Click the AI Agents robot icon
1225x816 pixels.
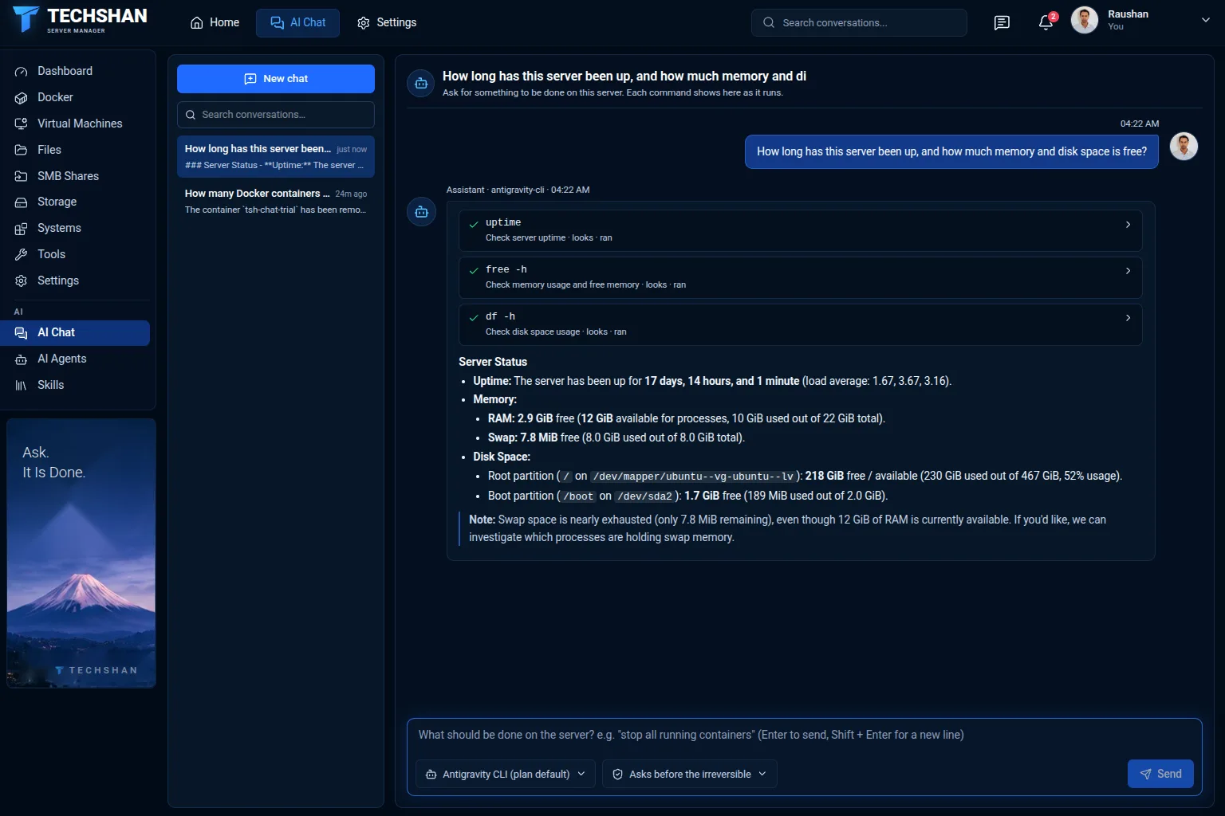pyautogui.click(x=22, y=359)
